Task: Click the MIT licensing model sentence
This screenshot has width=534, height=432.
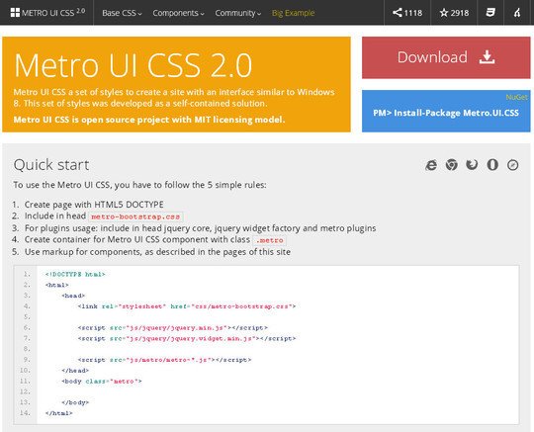Action: (x=149, y=120)
